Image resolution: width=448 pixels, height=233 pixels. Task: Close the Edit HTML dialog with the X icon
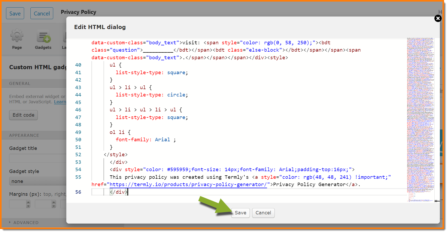click(x=438, y=18)
